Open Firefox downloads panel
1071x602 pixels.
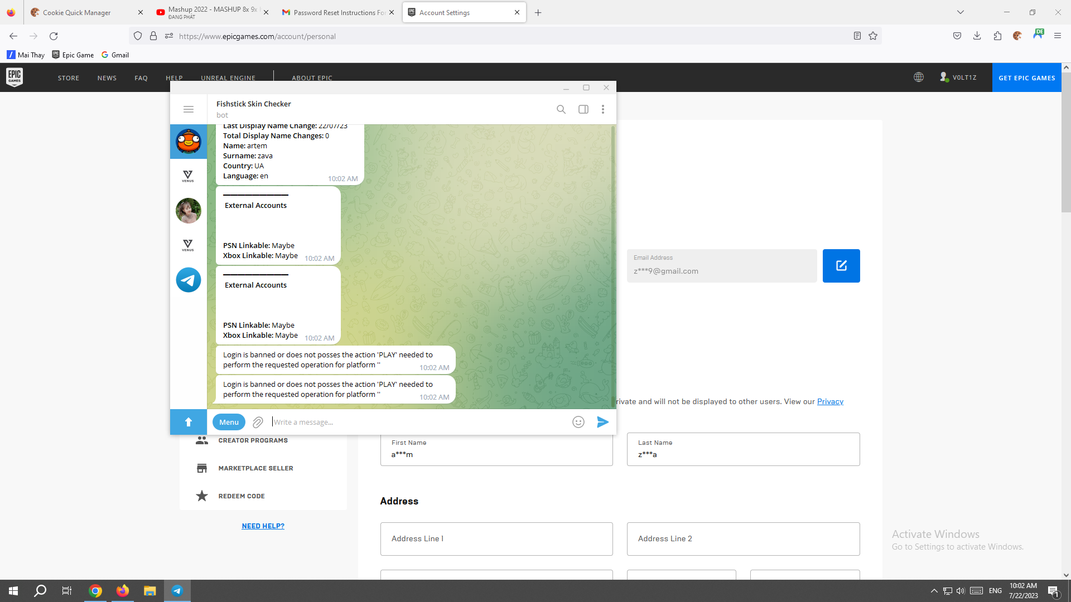click(977, 36)
